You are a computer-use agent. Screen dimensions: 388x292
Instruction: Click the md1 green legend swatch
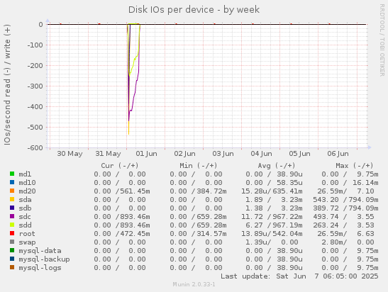(x=12, y=174)
